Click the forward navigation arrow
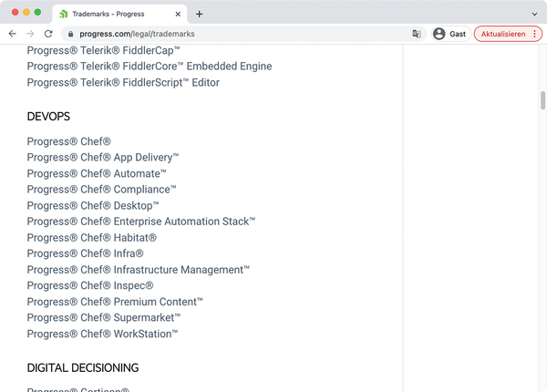The height and width of the screenshot is (392, 547). click(x=30, y=34)
